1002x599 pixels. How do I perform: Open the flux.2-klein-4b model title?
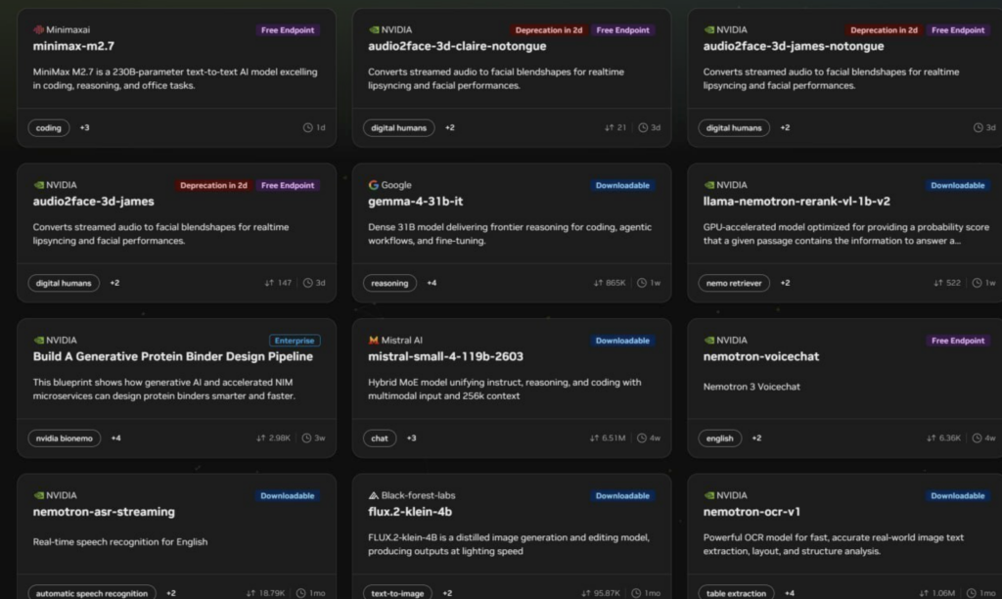410,512
